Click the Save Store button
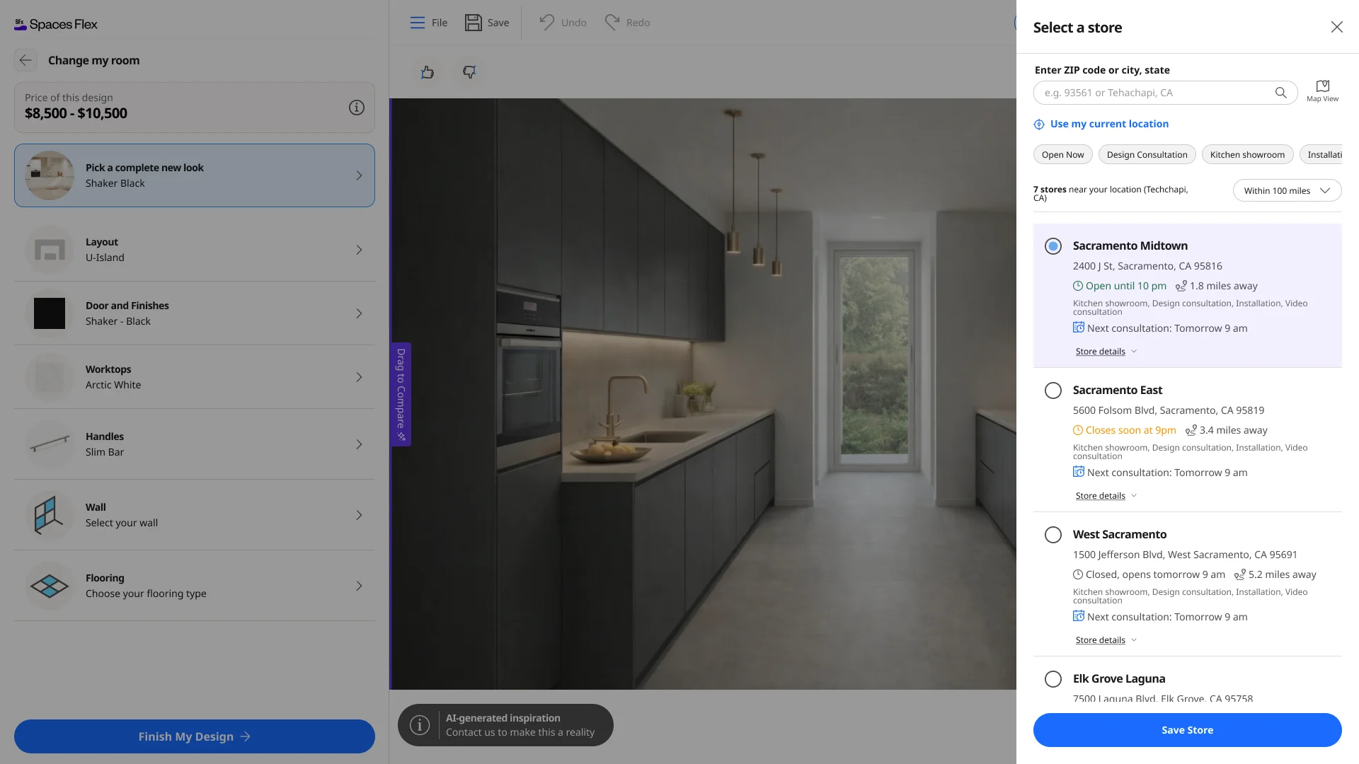Image resolution: width=1359 pixels, height=764 pixels. pos(1187,730)
